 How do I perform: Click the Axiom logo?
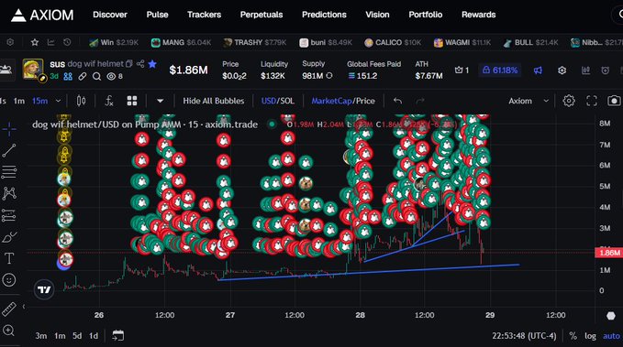[x=42, y=15]
